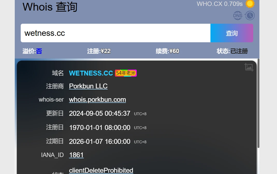The width and height of the screenshot is (277, 174).
Task: Toggle the sun theme icon
Action: click(x=250, y=4)
